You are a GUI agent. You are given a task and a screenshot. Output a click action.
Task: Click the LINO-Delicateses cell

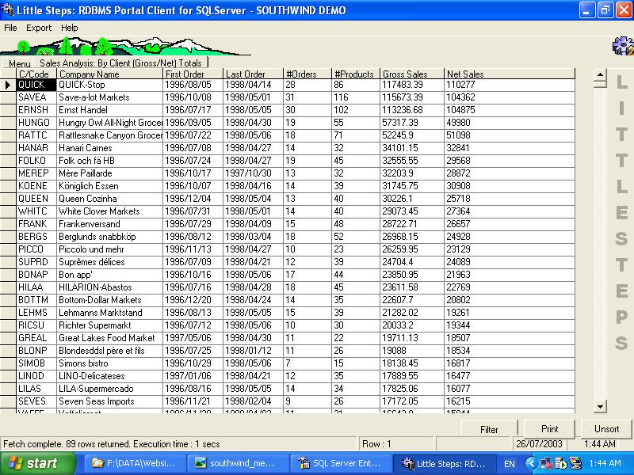pos(109,375)
